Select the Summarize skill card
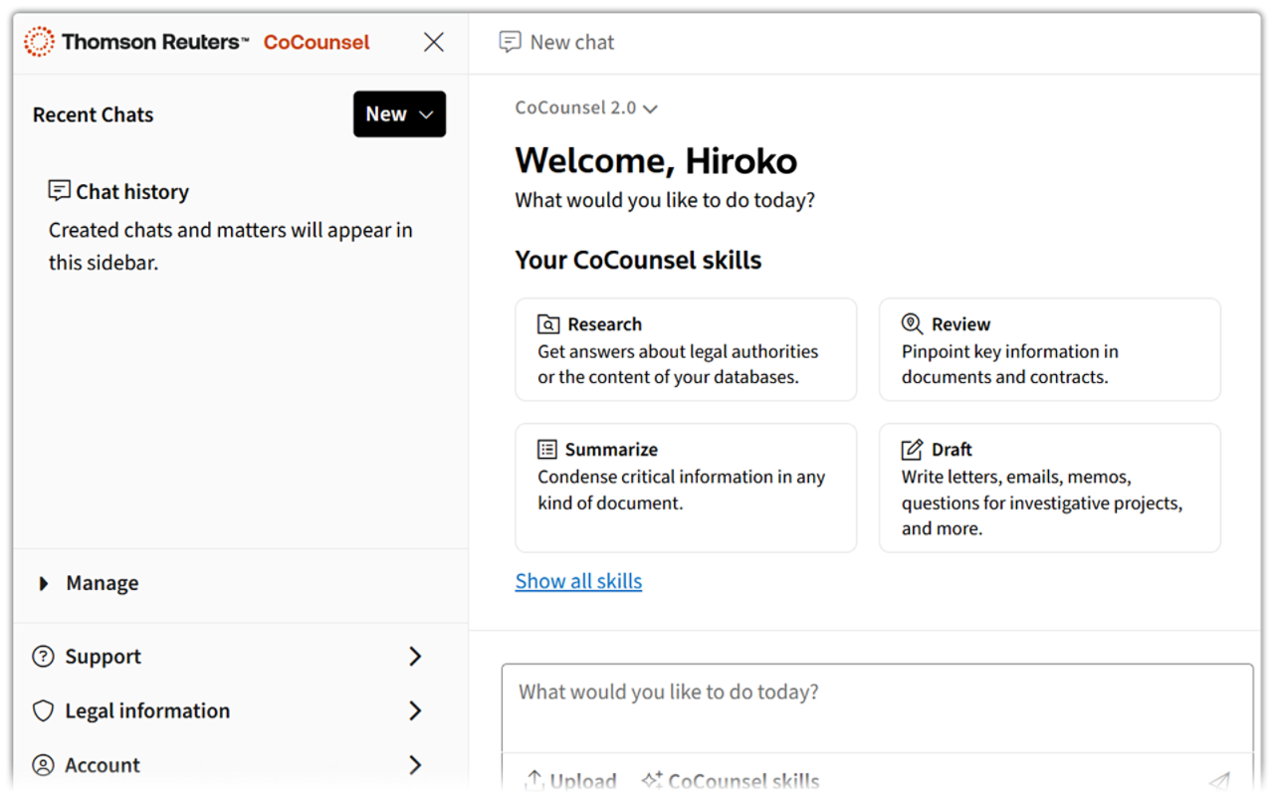 (x=686, y=488)
